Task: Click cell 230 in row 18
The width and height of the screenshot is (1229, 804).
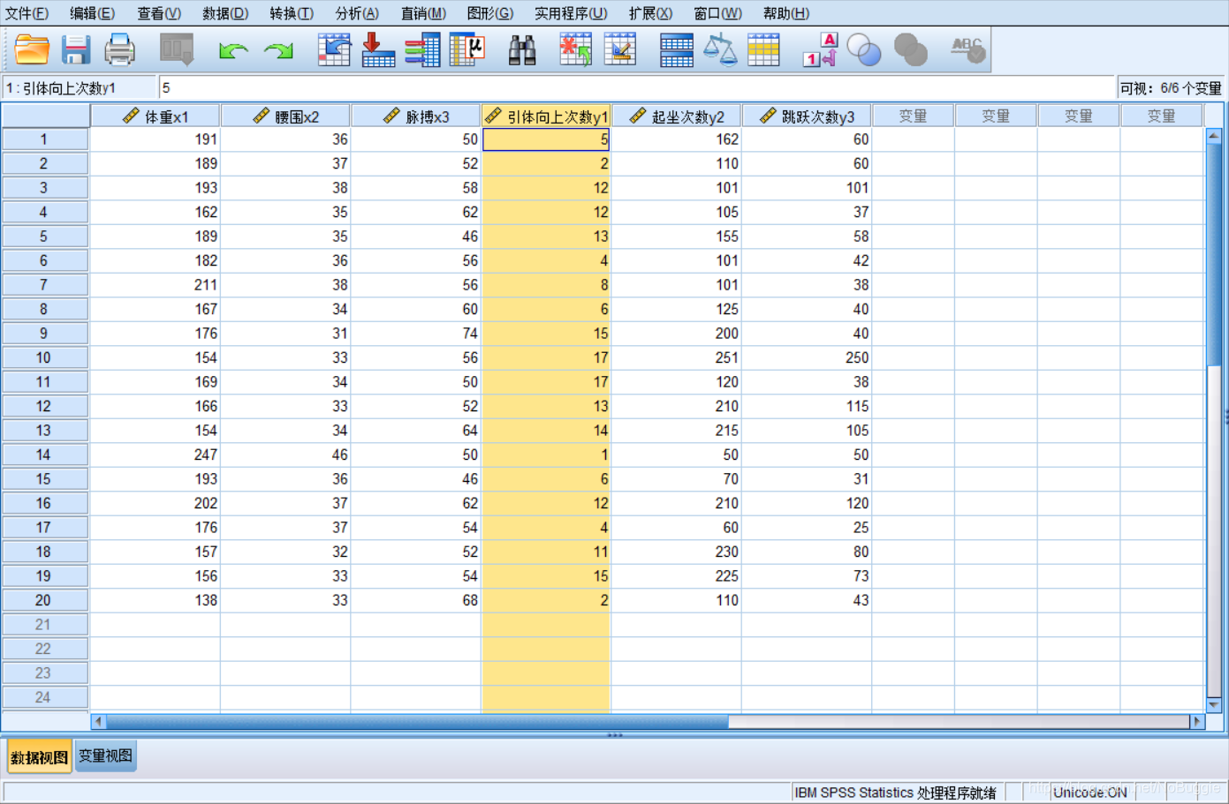Action: 677,552
